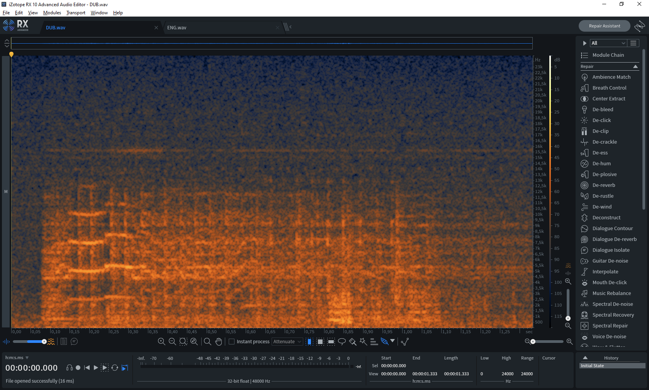Select the Zoom tool magnifier
The width and height of the screenshot is (649, 390).
207,341
